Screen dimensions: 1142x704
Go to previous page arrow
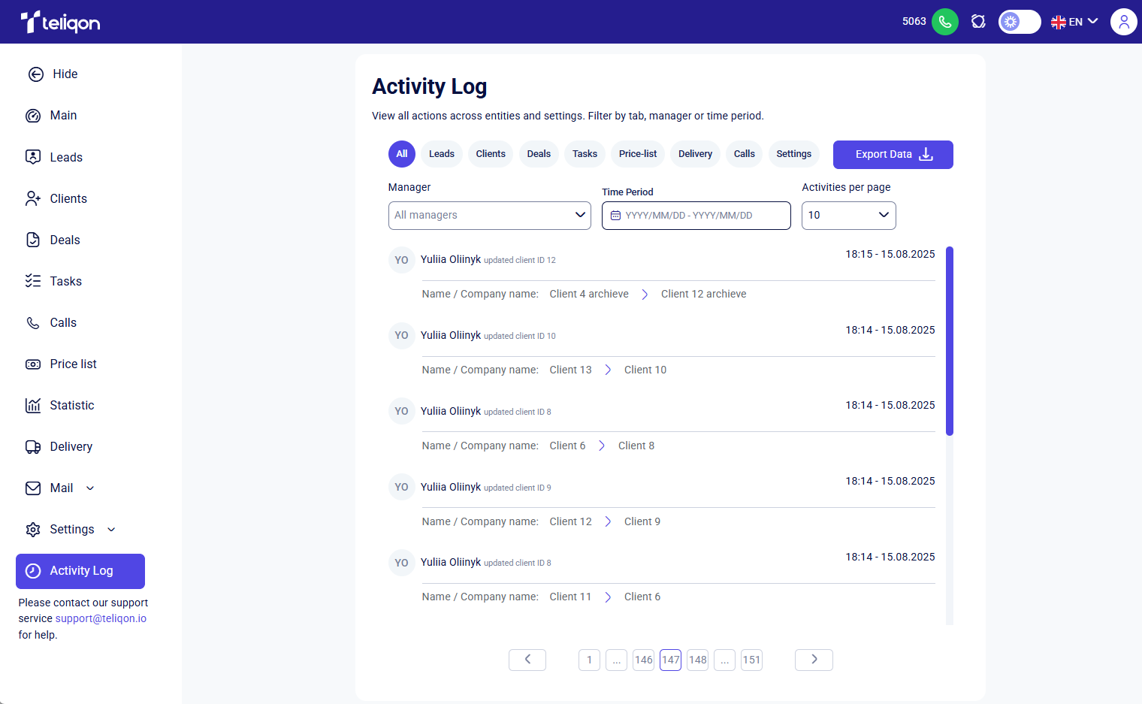[527, 660]
